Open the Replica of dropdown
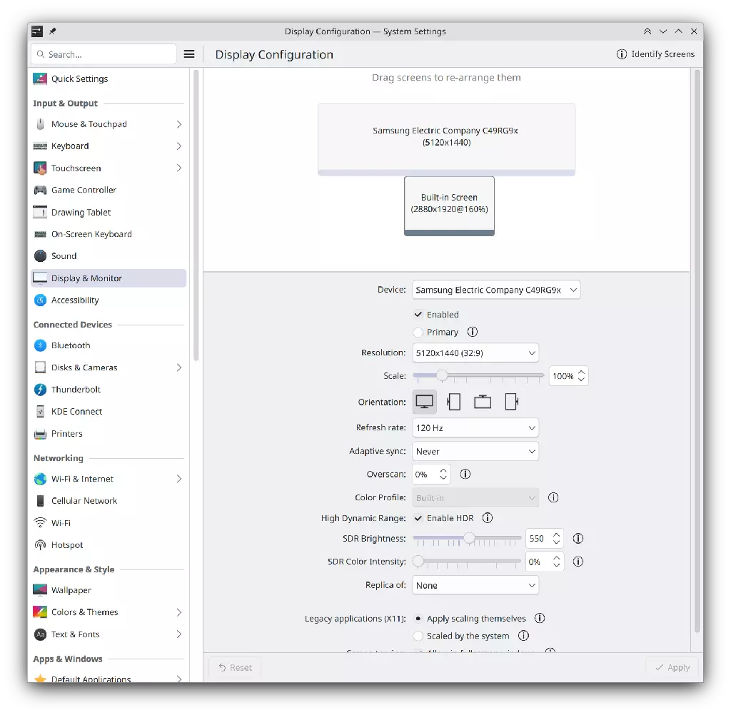Screen dimensions: 731x715 tap(475, 585)
